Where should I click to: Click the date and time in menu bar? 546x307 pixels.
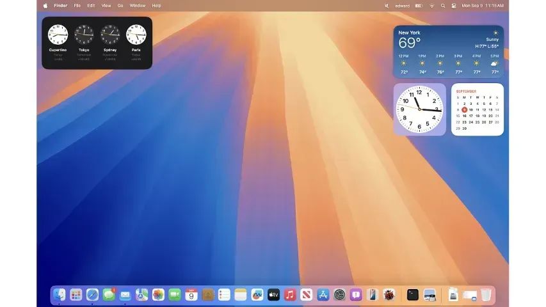coord(483,5)
